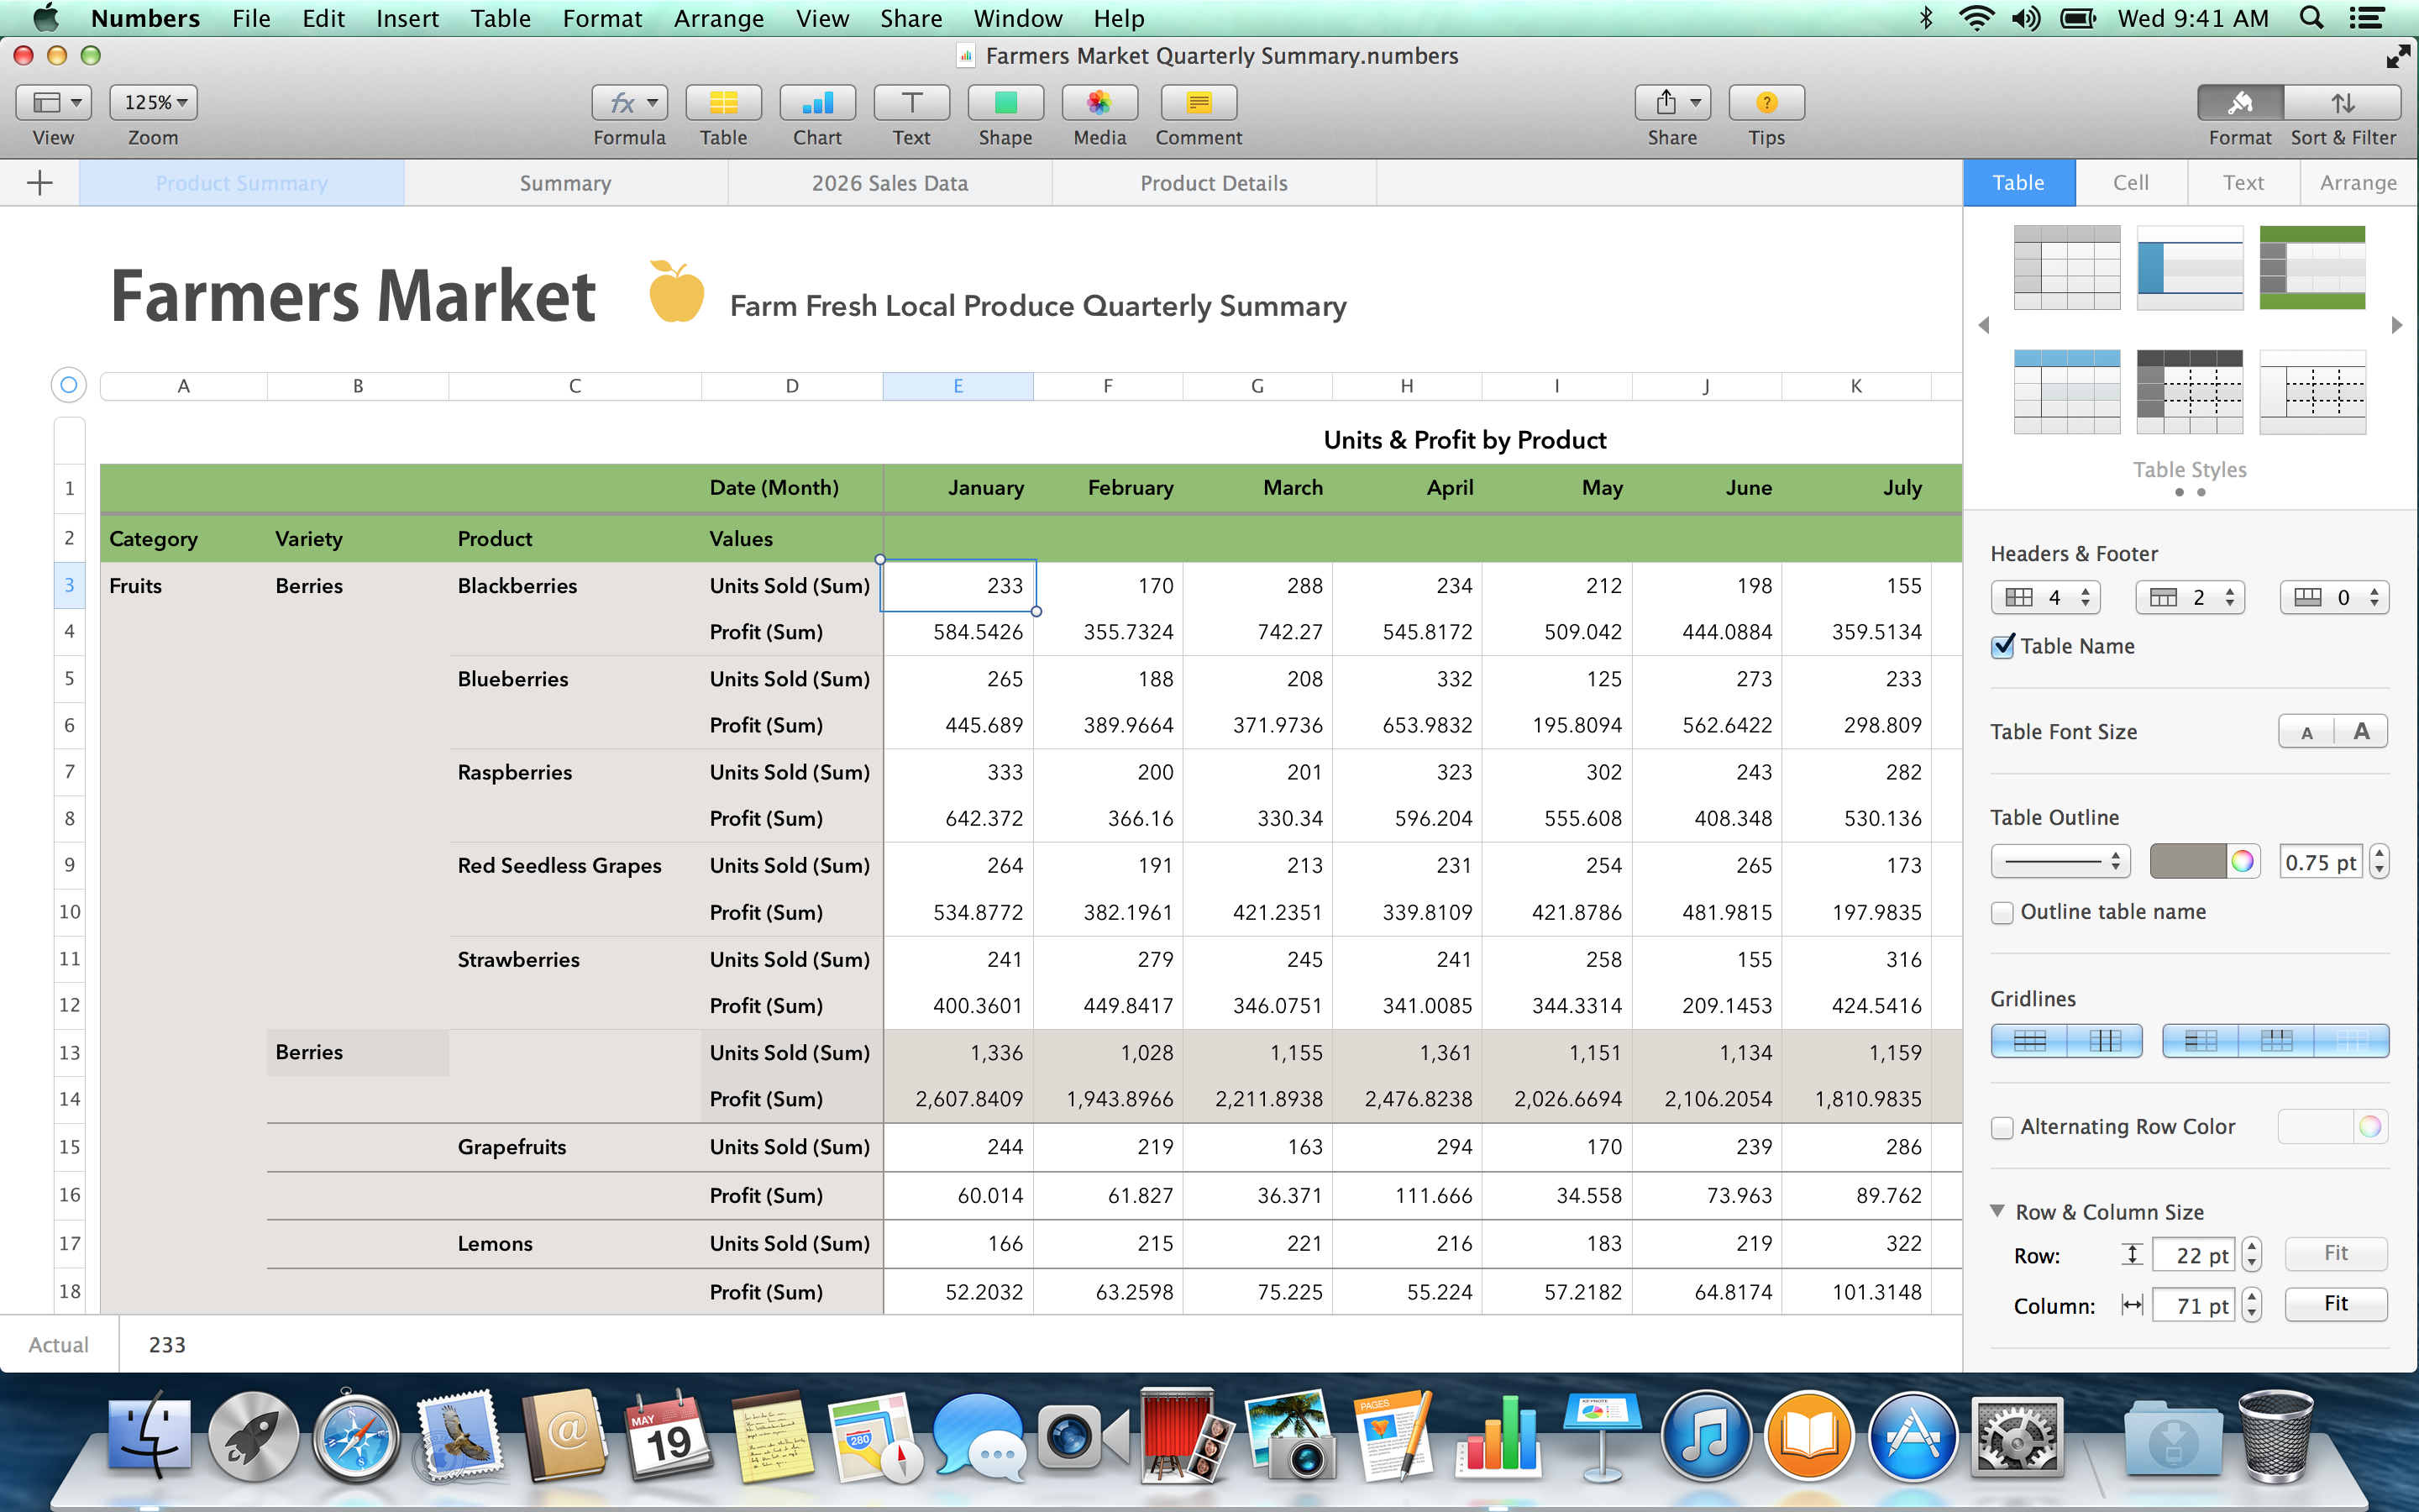Increase table font size with large A
The image size is (2419, 1512).
tap(2361, 732)
